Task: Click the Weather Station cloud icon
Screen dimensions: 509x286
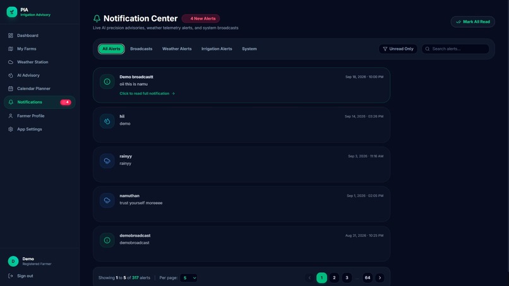Action: click(11, 62)
